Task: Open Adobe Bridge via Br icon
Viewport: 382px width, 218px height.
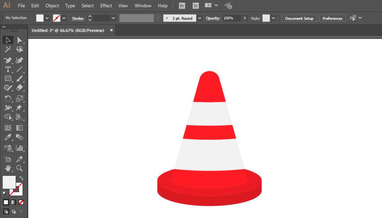Action: tap(182, 6)
